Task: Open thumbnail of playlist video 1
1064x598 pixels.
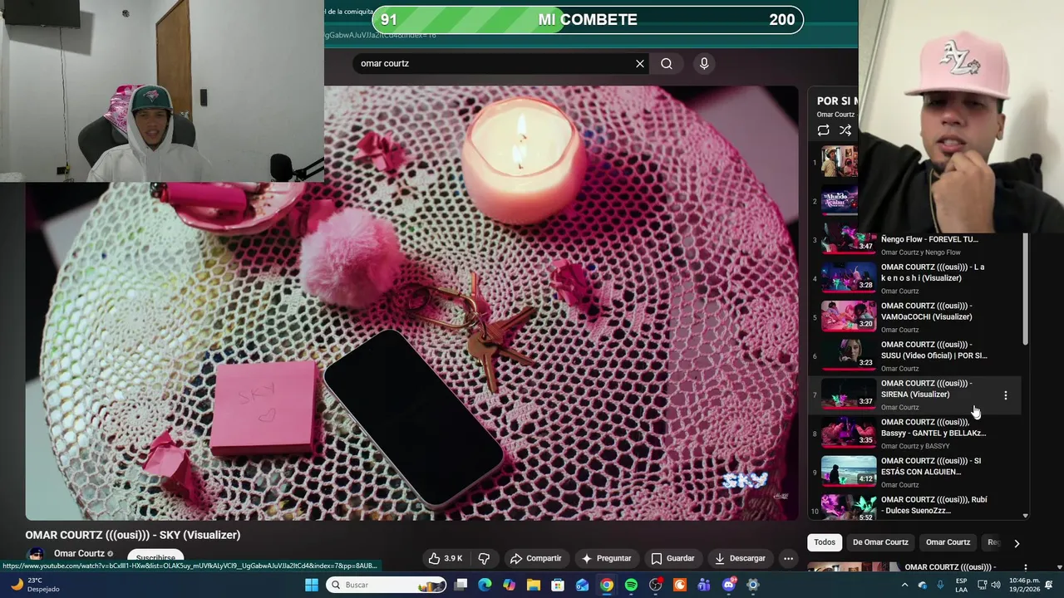Action: point(840,162)
